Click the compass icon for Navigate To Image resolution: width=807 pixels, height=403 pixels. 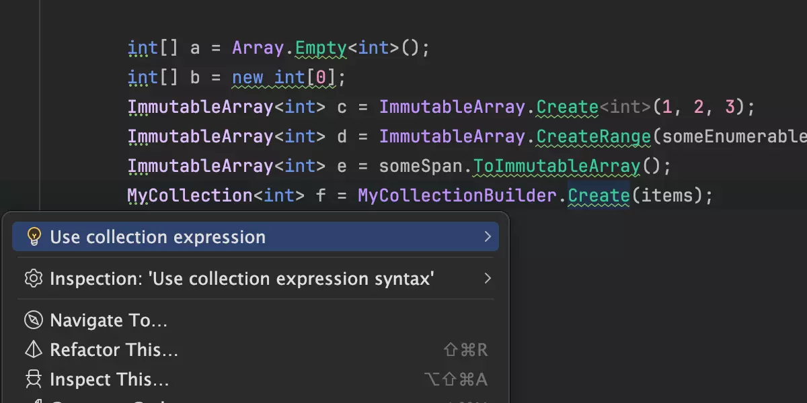click(33, 320)
